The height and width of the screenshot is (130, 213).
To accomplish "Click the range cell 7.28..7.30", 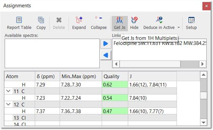I will point(81,84).
